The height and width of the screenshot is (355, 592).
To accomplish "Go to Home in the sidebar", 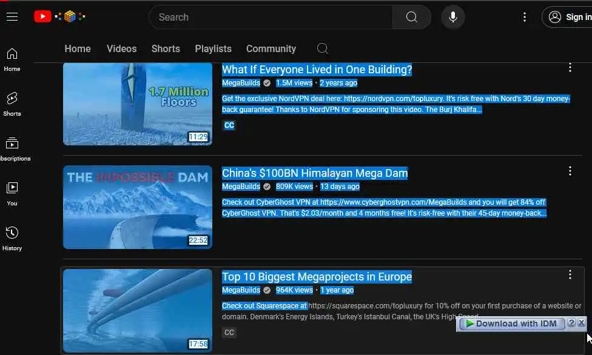I will (x=12, y=60).
